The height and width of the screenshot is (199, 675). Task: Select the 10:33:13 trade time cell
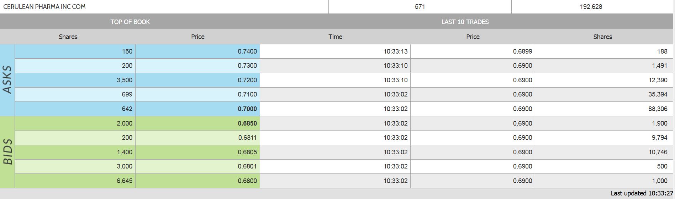click(395, 51)
